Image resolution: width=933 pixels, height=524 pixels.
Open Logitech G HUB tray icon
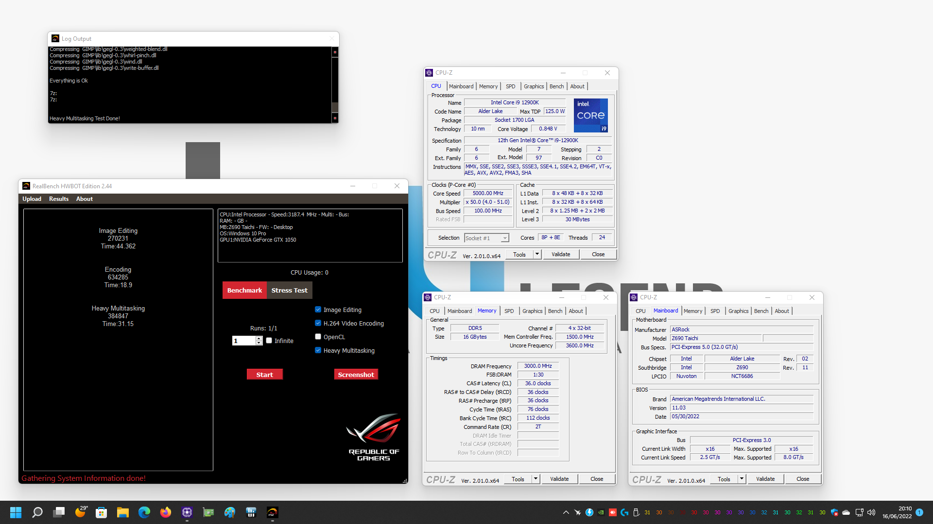point(624,512)
